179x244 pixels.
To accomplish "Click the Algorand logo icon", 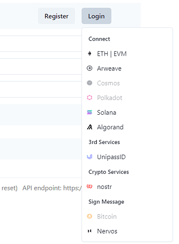I will pyautogui.click(x=90, y=127).
